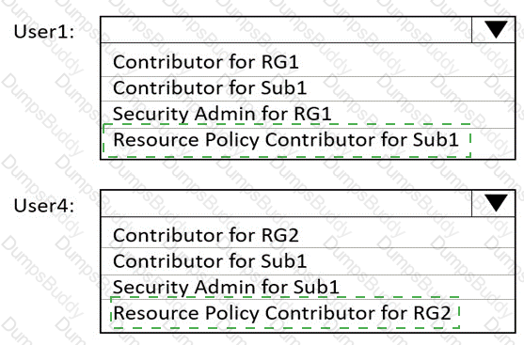Select Resource Policy Contributor for RG2
The width and height of the screenshot is (524, 345).
pyautogui.click(x=308, y=313)
